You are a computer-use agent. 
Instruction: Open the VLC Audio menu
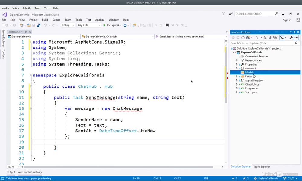coord(5,8)
